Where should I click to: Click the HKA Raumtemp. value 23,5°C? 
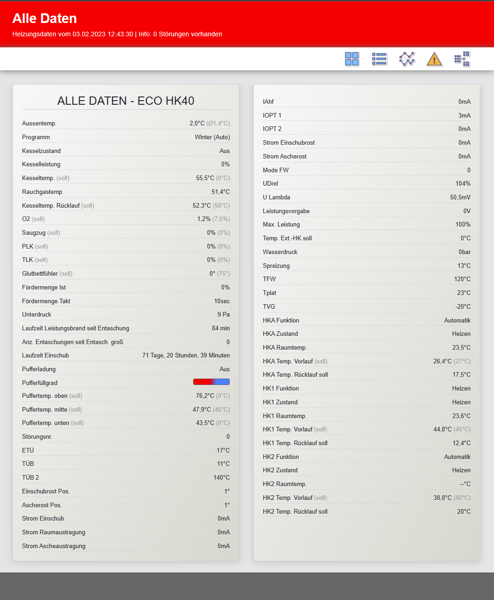click(461, 347)
